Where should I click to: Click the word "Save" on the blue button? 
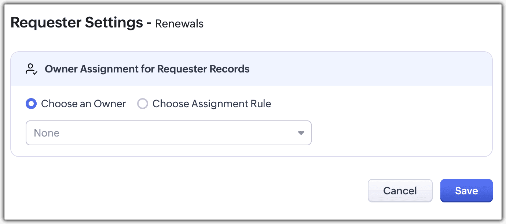coord(466,191)
